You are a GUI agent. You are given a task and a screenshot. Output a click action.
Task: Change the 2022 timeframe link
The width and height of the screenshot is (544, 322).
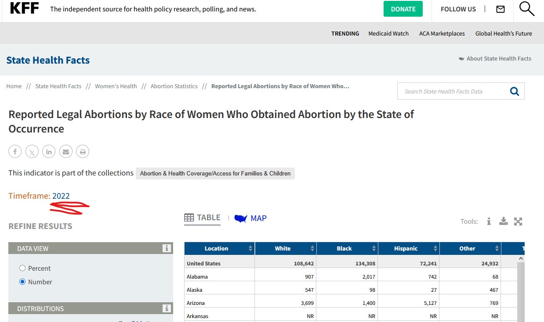pos(61,196)
